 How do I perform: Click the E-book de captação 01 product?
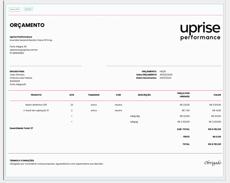coord(36,111)
